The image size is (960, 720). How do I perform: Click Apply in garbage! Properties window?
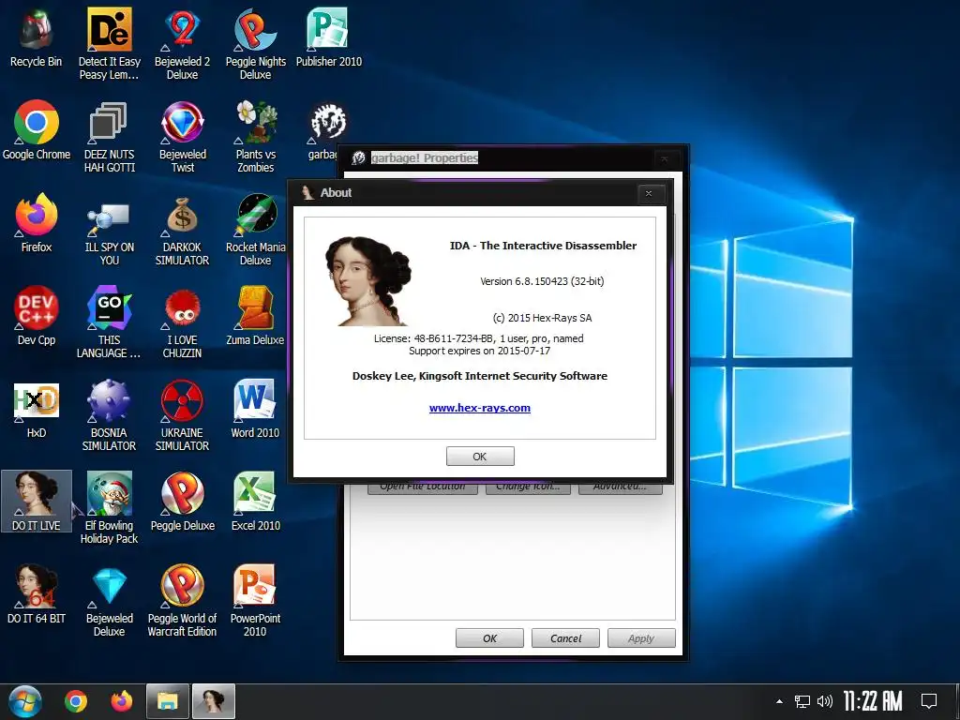641,637
